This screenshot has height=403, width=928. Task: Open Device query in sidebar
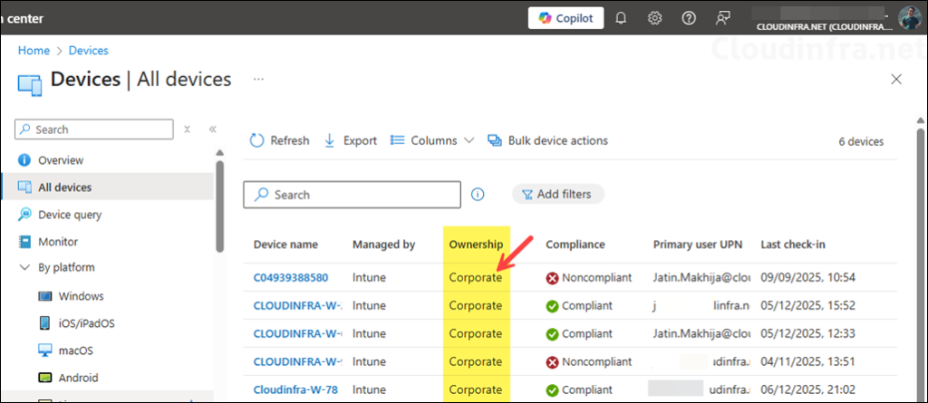pos(70,215)
